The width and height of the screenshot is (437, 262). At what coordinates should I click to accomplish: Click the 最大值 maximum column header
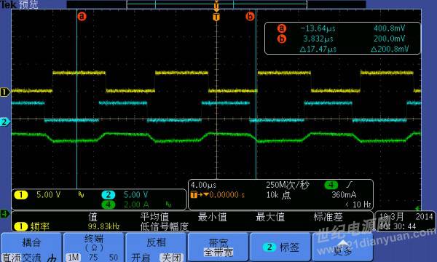[270, 217]
